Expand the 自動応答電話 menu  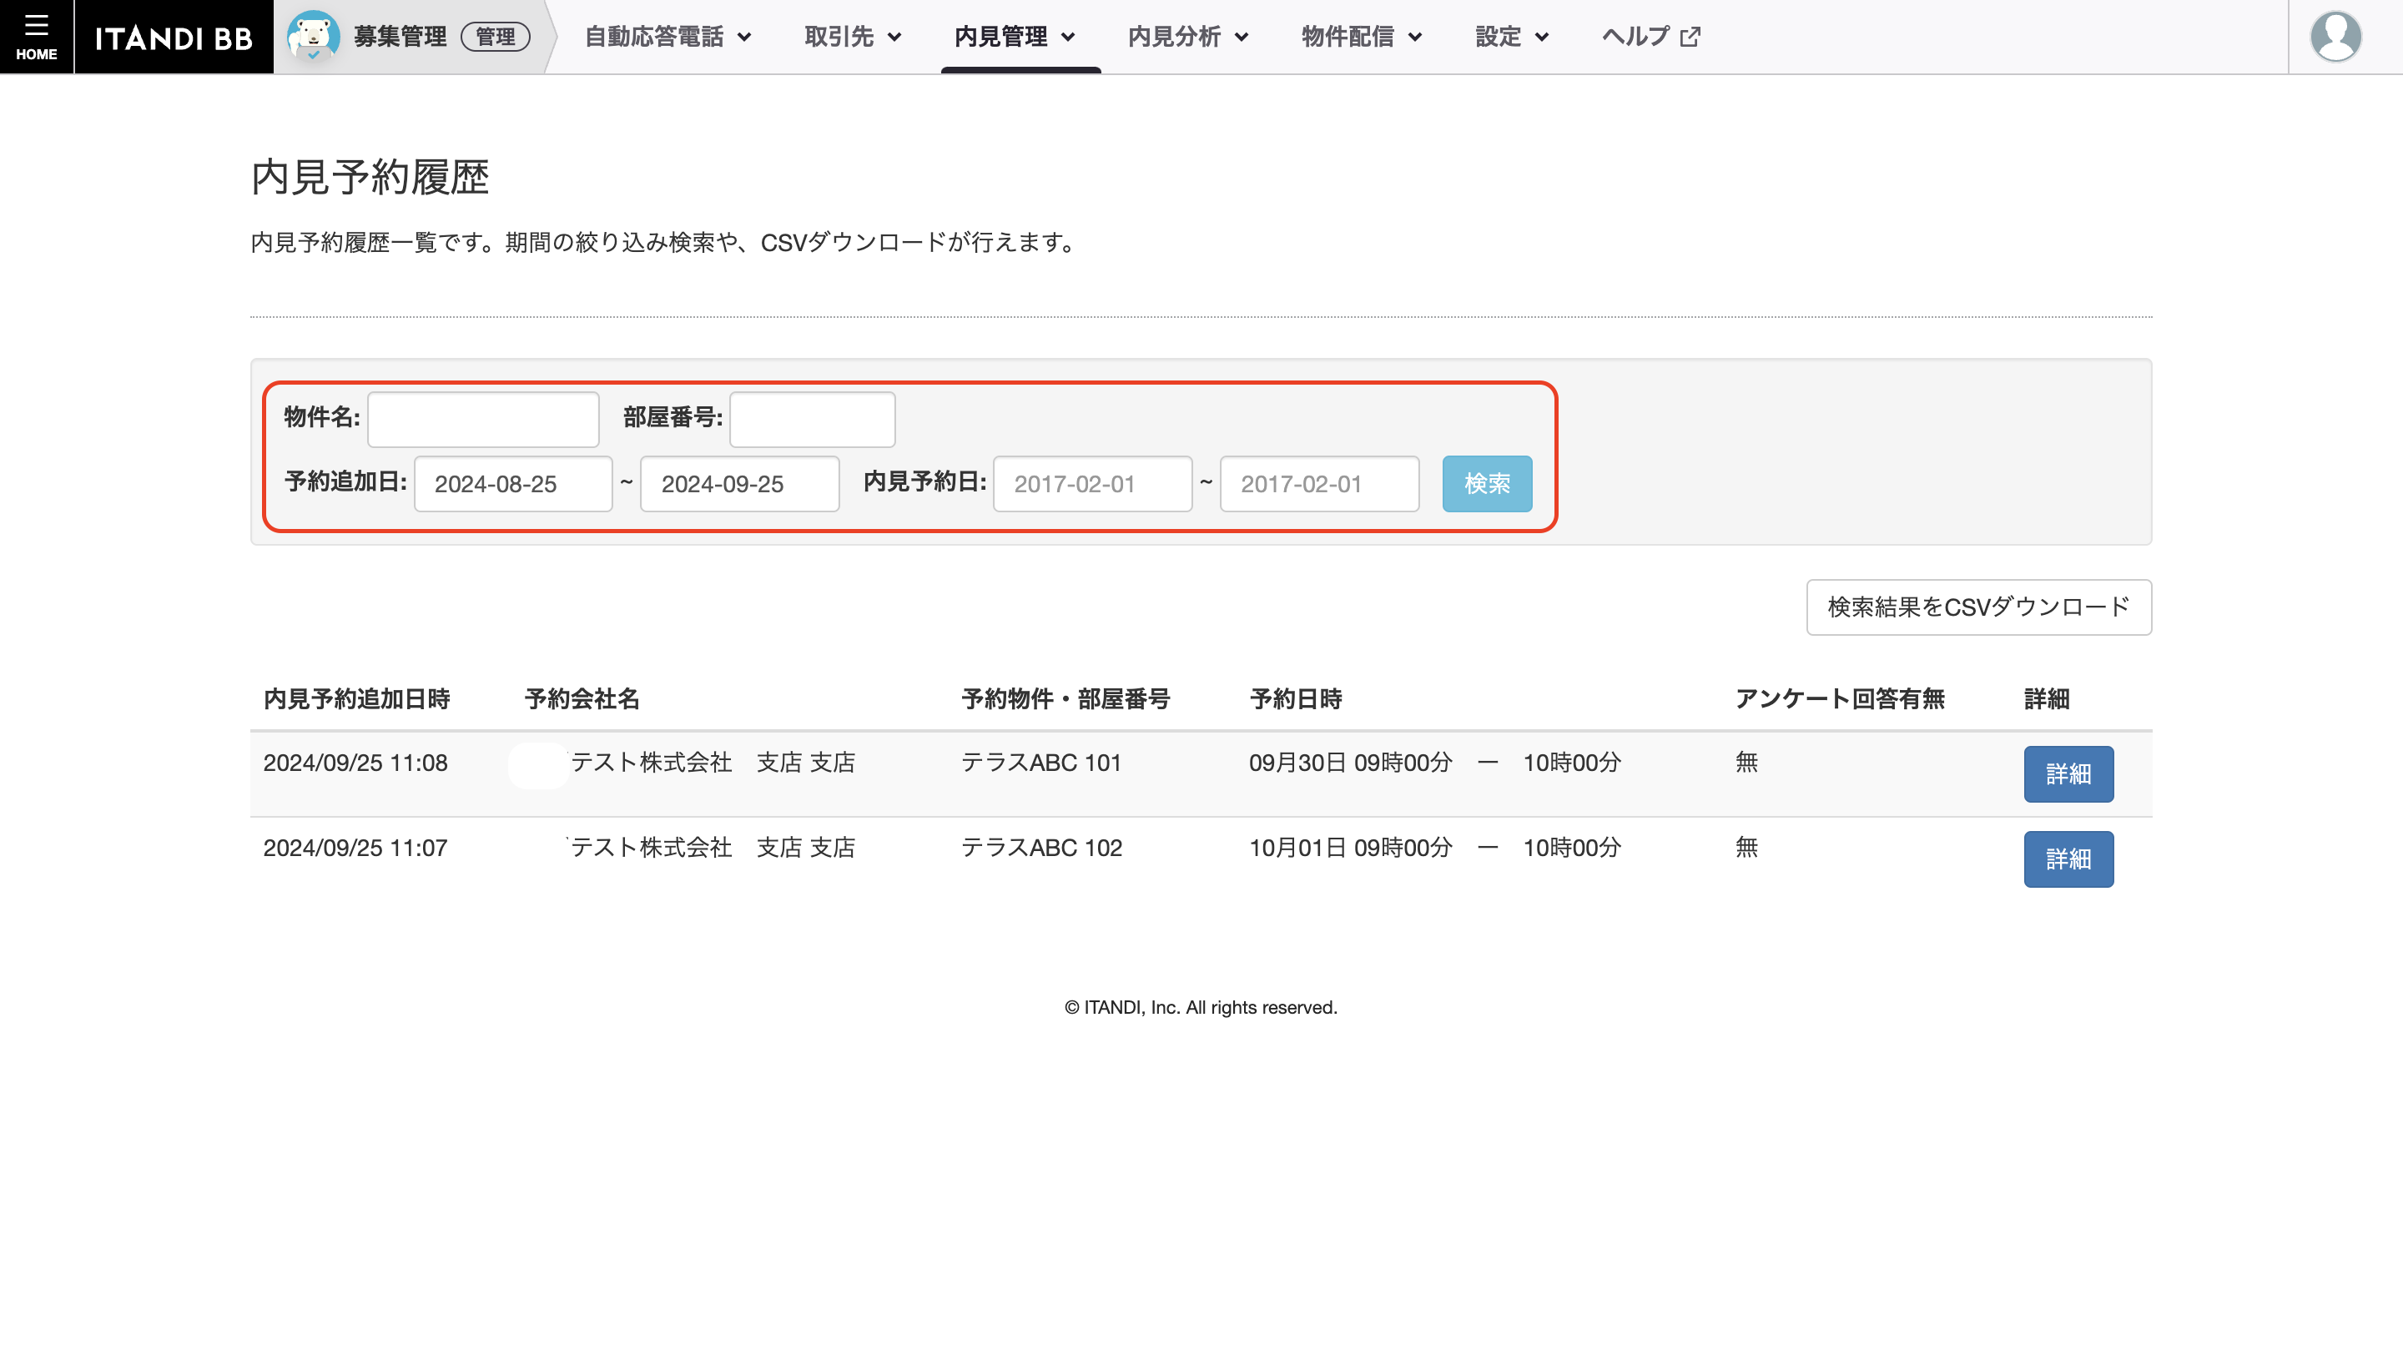click(x=667, y=37)
